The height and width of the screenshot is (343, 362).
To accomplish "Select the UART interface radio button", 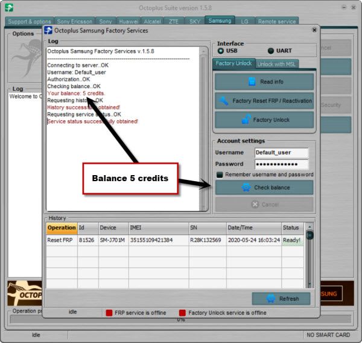I will (270, 51).
